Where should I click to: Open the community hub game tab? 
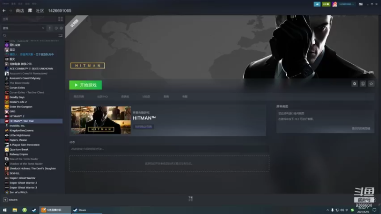point(102,97)
